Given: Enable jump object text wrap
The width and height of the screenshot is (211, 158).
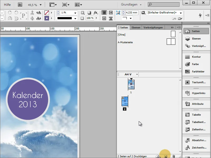Looking at the screenshot, I should [x=111, y=18].
